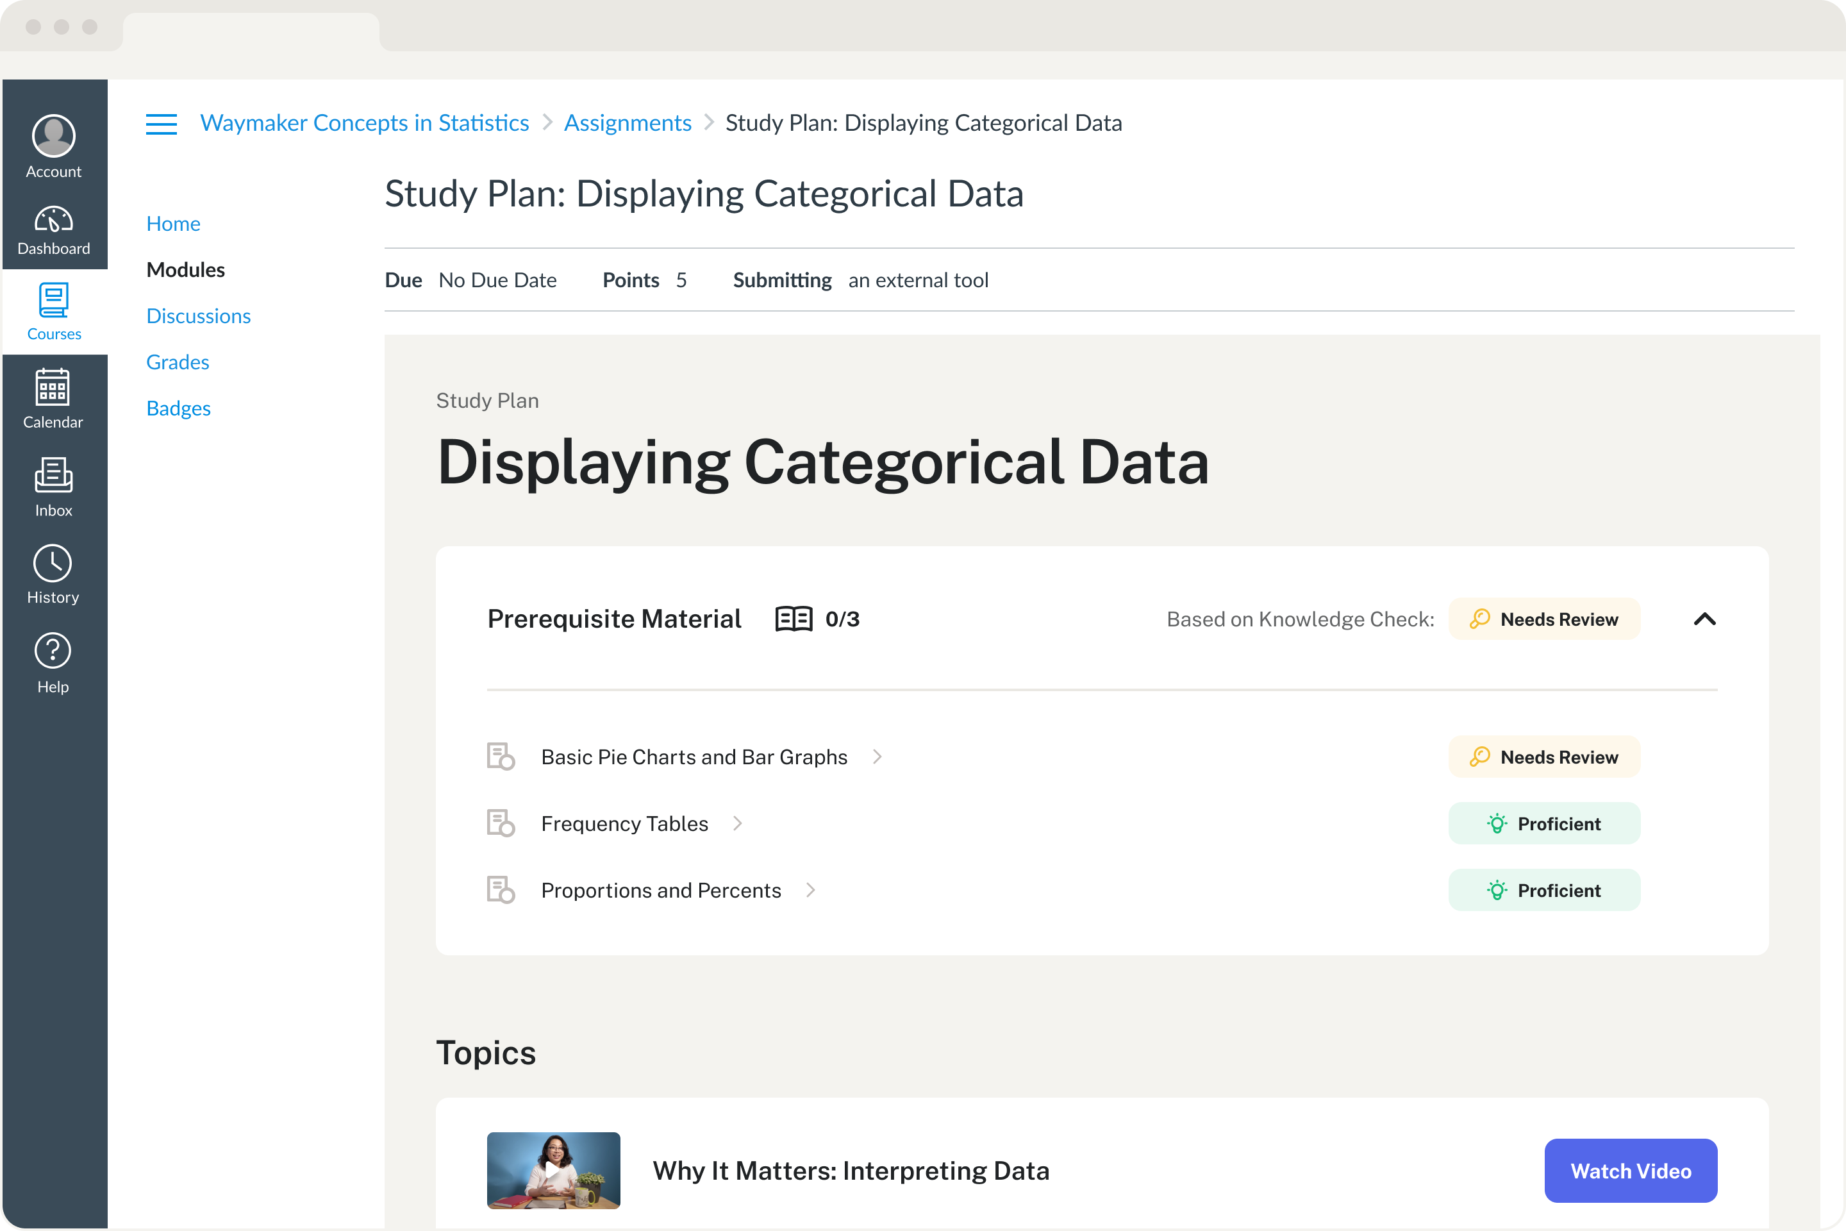The height and width of the screenshot is (1231, 1846).
Task: Collapse the Prerequisite Material section chevron
Action: point(1705,619)
